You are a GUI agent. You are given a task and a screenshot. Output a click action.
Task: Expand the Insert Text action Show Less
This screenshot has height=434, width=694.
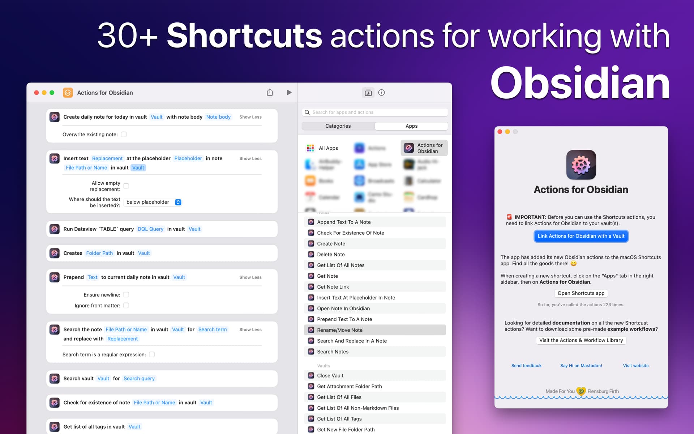(x=250, y=158)
